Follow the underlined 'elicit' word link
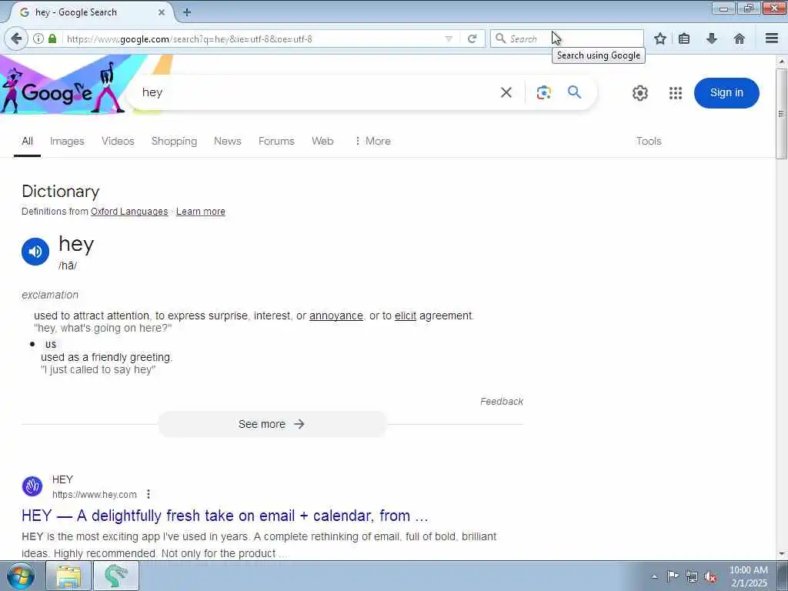788x591 pixels. click(405, 316)
